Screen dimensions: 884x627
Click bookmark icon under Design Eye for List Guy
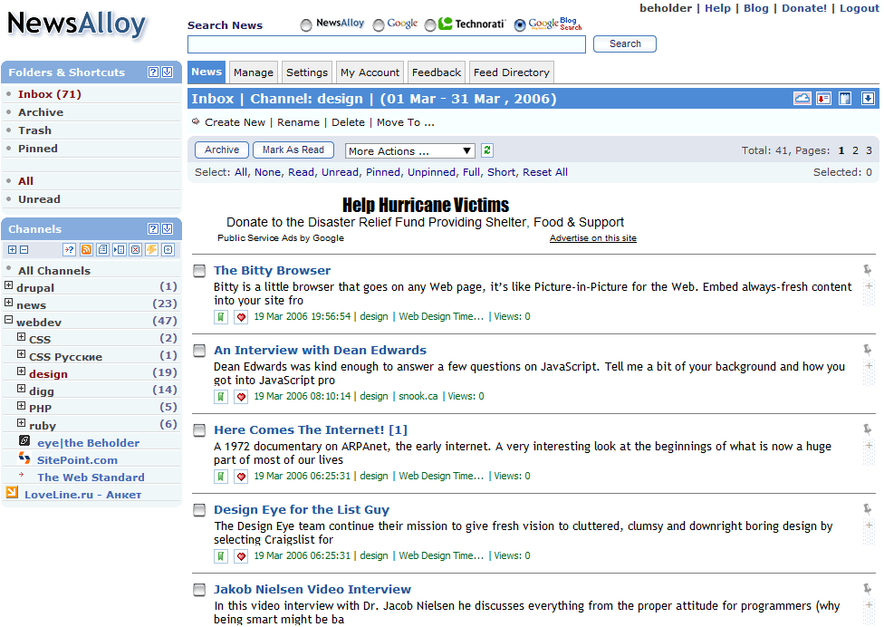pos(221,556)
